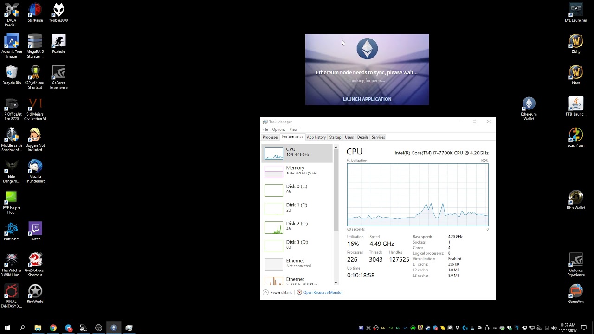The width and height of the screenshot is (594, 334).
Task: Select Disk 3 (D:) in sidebar
Action: coord(297,245)
